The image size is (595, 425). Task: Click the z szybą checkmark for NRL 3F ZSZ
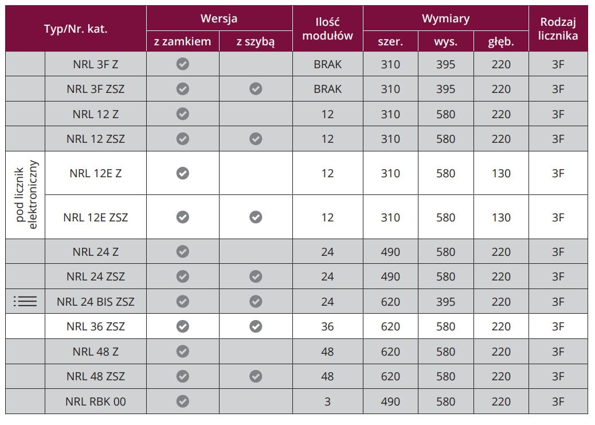click(256, 89)
